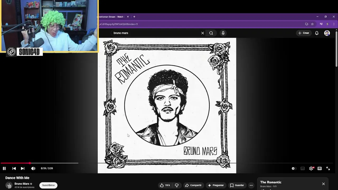Click the 'bruno mars' search field

point(156,33)
